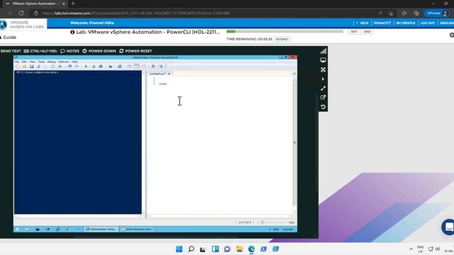Open the View menu in PowerShell ISE

tap(32, 62)
